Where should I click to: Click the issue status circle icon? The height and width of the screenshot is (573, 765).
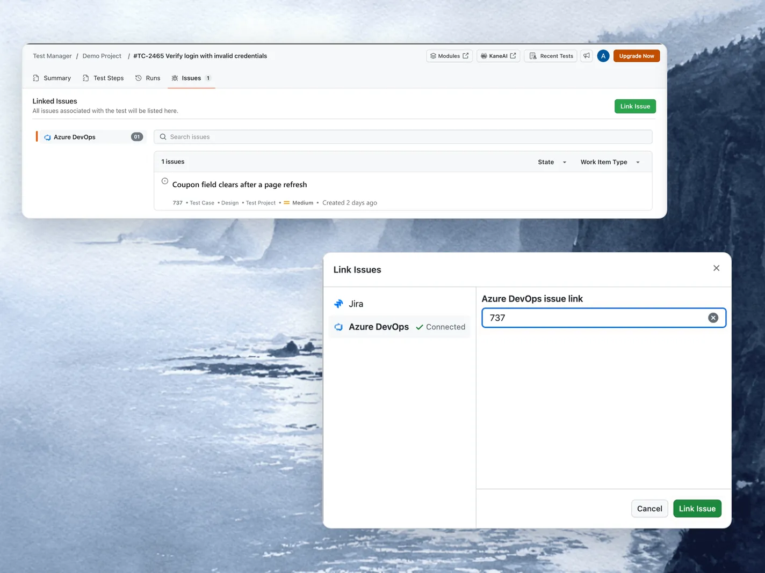click(165, 181)
